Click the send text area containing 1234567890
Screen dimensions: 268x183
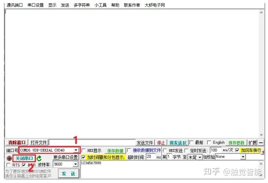click(x=169, y=169)
